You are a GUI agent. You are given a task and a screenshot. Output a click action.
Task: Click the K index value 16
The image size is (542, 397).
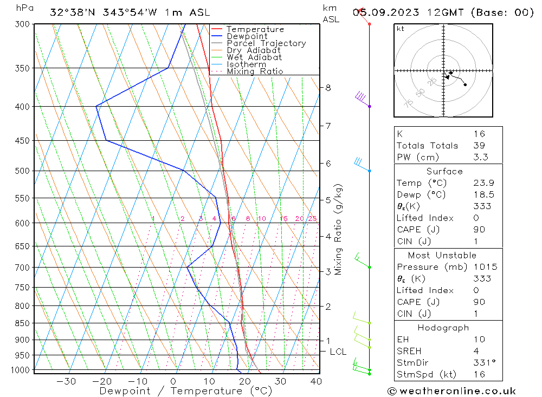(479, 134)
